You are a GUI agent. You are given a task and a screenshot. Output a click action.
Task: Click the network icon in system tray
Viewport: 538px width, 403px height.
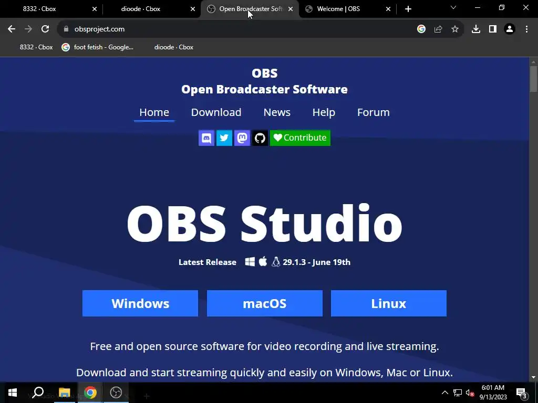click(458, 393)
